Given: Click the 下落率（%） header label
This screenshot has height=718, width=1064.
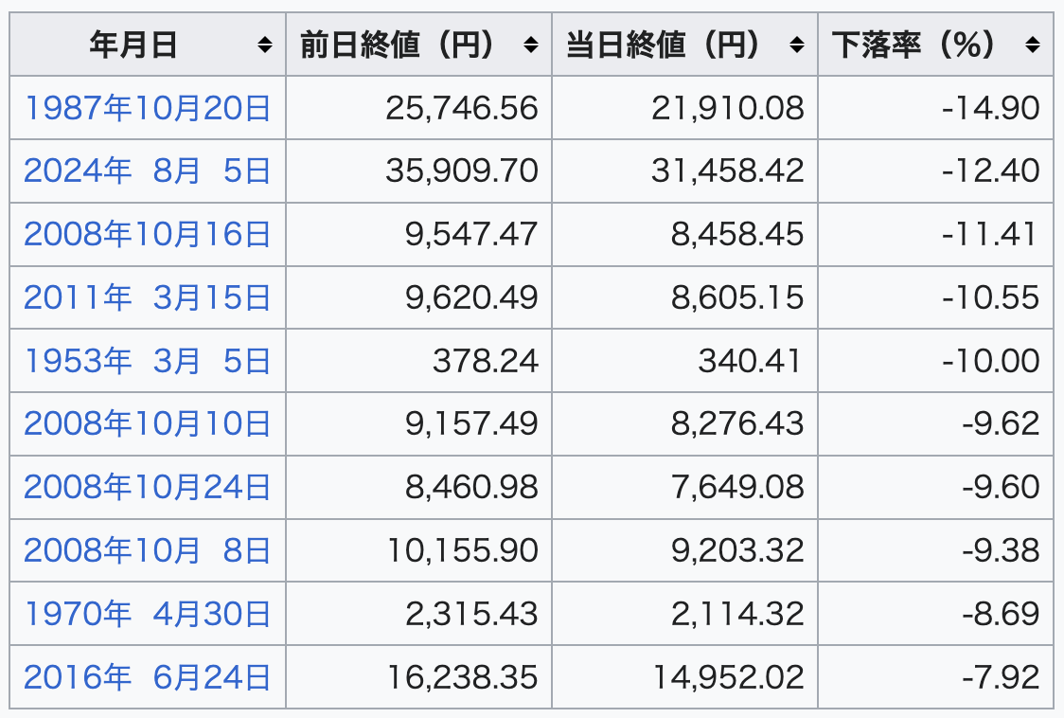Looking at the screenshot, I should click(913, 45).
